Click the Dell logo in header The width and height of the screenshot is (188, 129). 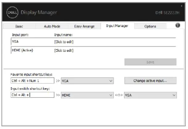point(12,12)
